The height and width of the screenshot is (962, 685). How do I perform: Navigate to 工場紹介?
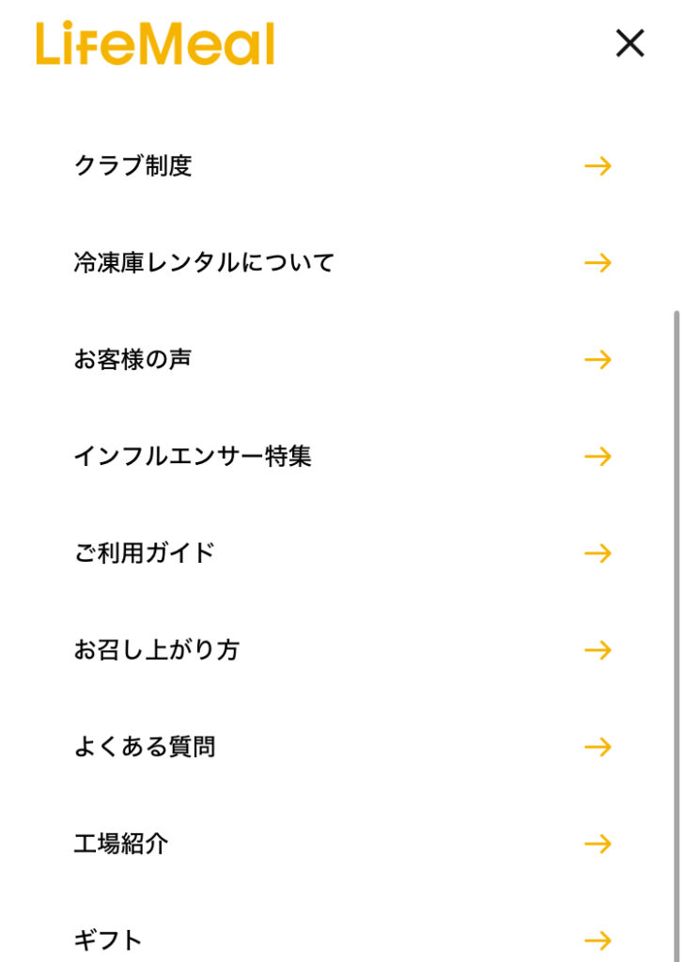[121, 844]
